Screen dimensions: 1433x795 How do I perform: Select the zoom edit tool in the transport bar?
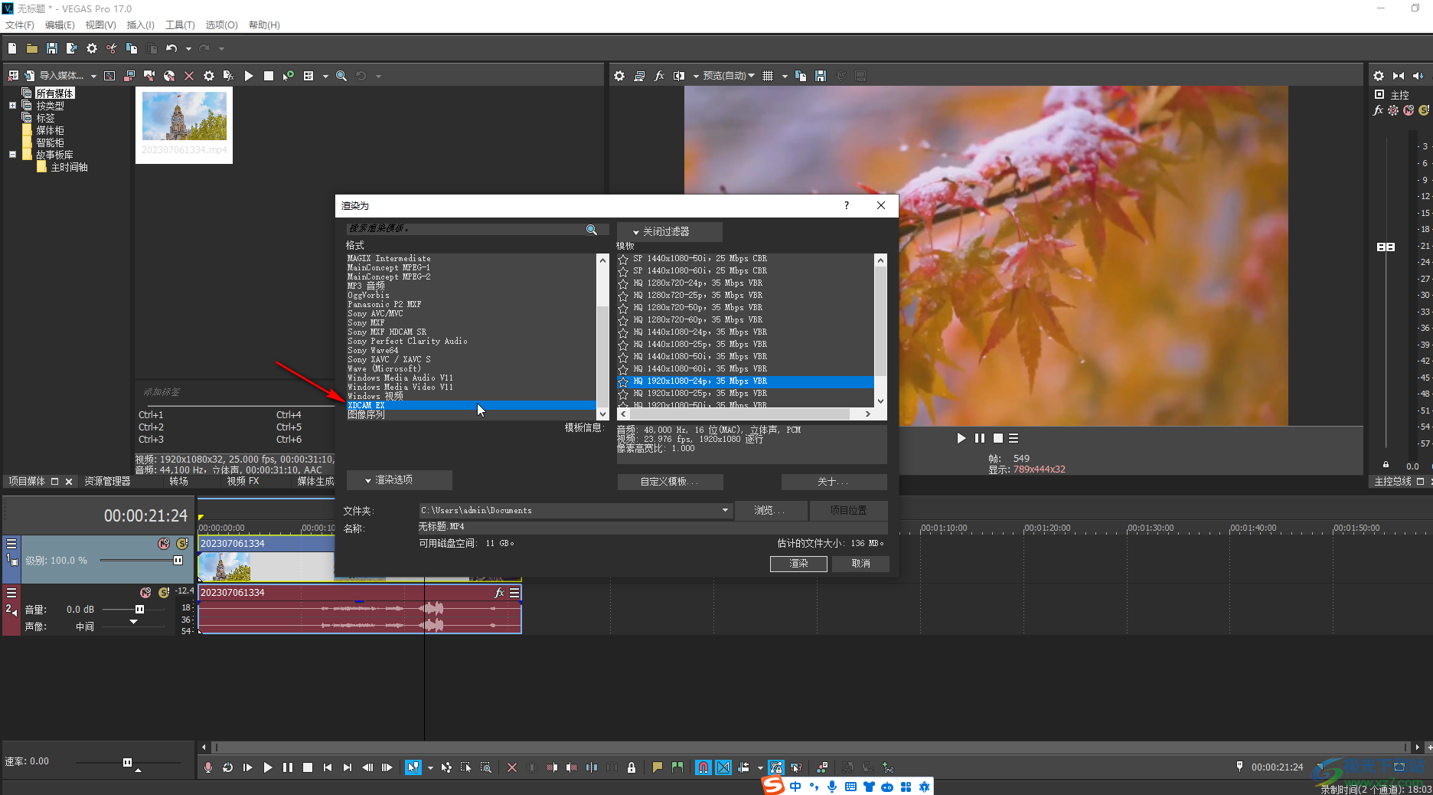(486, 767)
